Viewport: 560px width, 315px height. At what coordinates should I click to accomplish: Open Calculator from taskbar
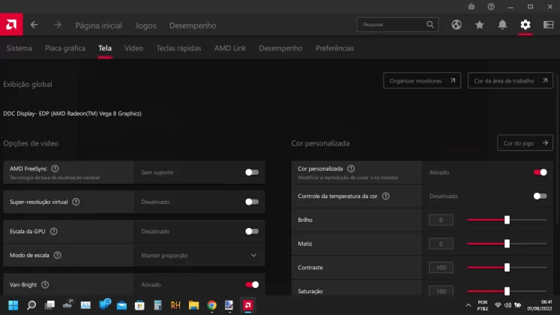157,305
